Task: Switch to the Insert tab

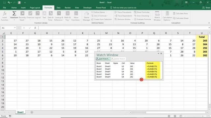Action: (x=23, y=8)
